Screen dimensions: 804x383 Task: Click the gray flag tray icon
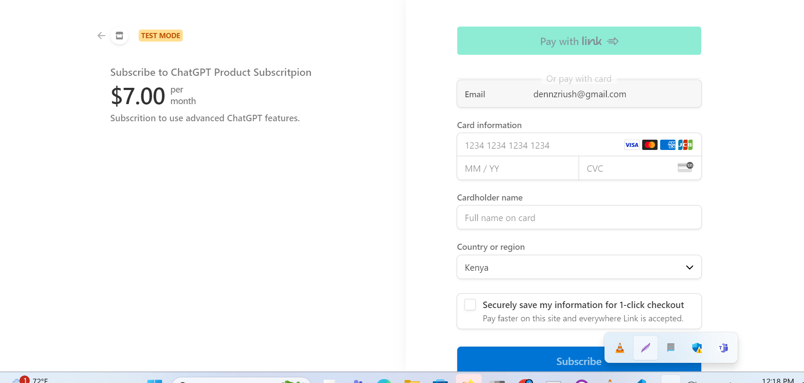[671, 347]
